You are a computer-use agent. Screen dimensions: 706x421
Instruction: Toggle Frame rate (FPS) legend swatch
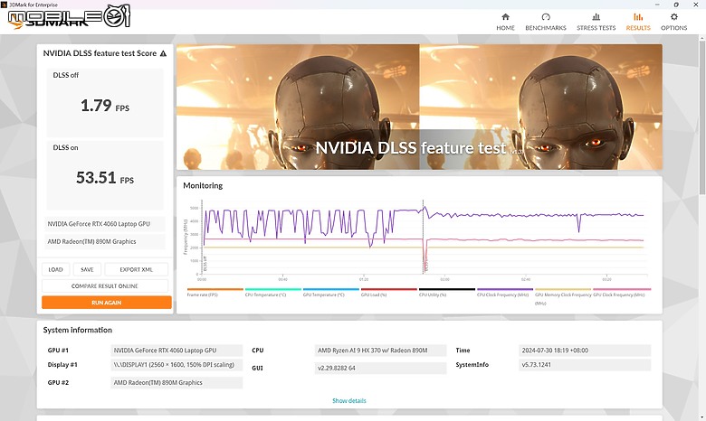tap(215, 289)
